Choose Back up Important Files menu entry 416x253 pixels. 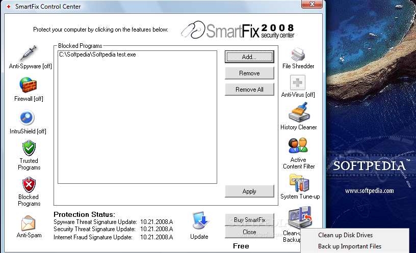pyautogui.click(x=350, y=246)
